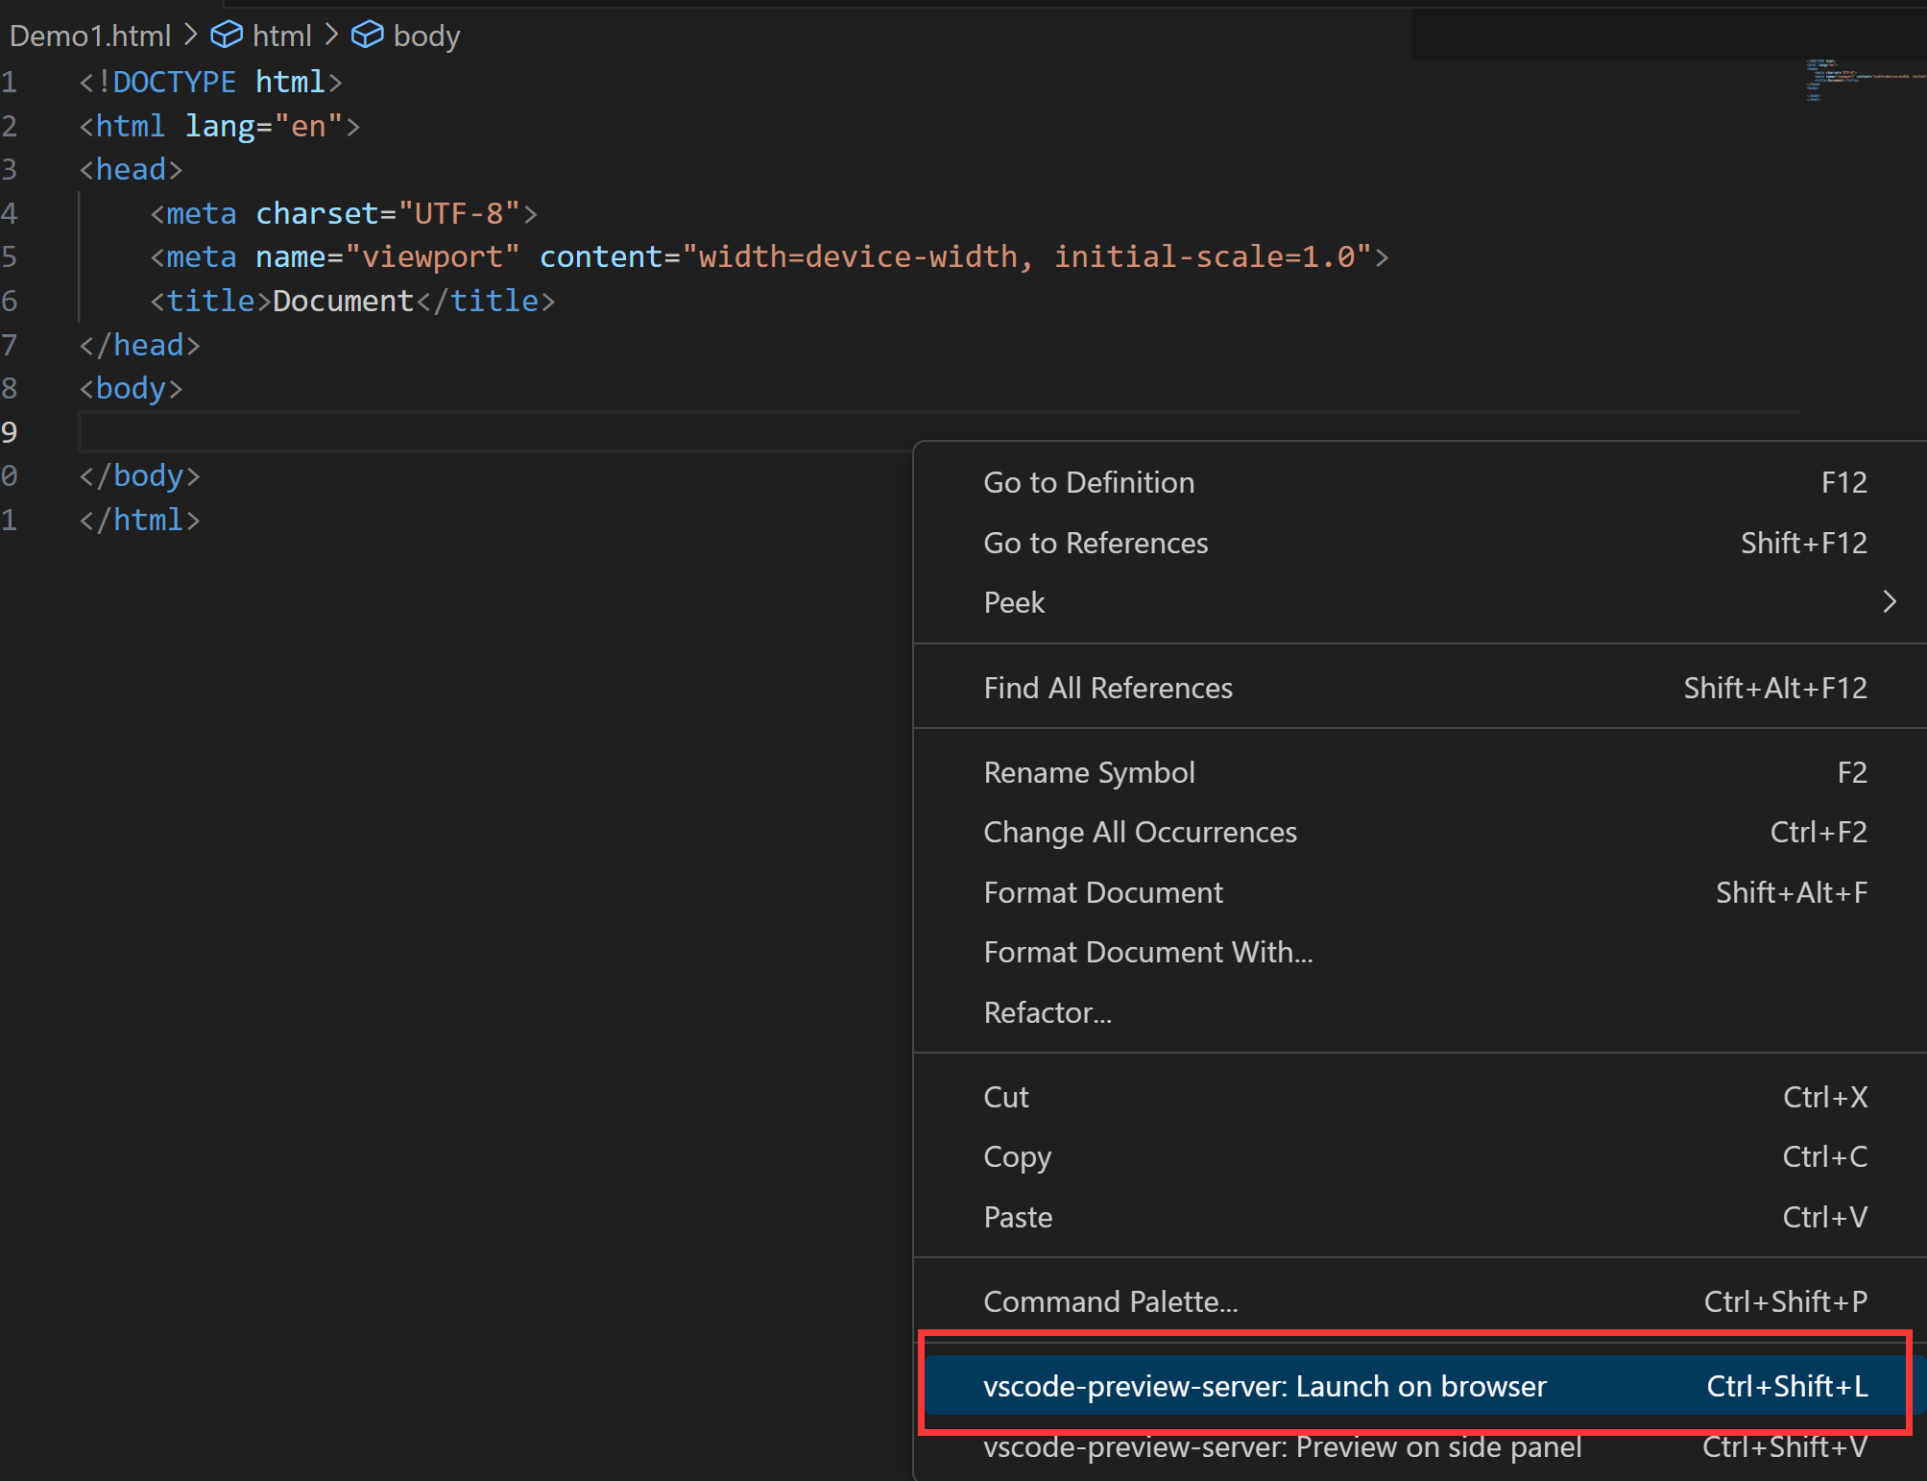Click the html symbol icon in breadcrumb
Viewport: 1927px width, 1481px height.
226,35
